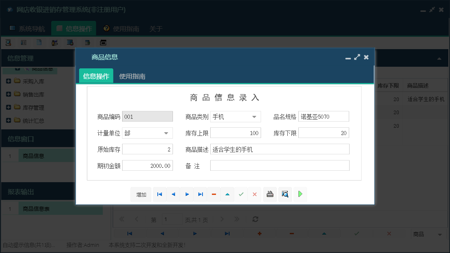Image resolution: width=450 pixels, height=253 pixels.
Task: Open the 关于 menu
Action: pos(156,29)
